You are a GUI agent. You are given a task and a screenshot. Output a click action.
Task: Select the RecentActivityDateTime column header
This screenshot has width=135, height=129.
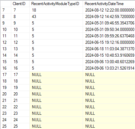(109, 4)
